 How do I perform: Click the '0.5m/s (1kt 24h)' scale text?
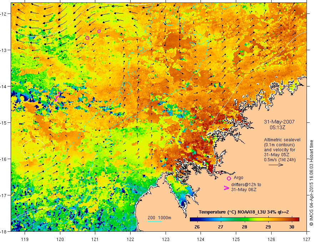(280, 160)
